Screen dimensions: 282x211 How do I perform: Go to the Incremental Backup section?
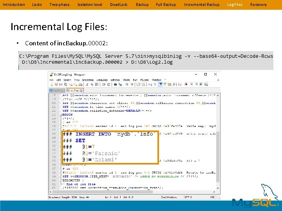[x=202, y=5]
